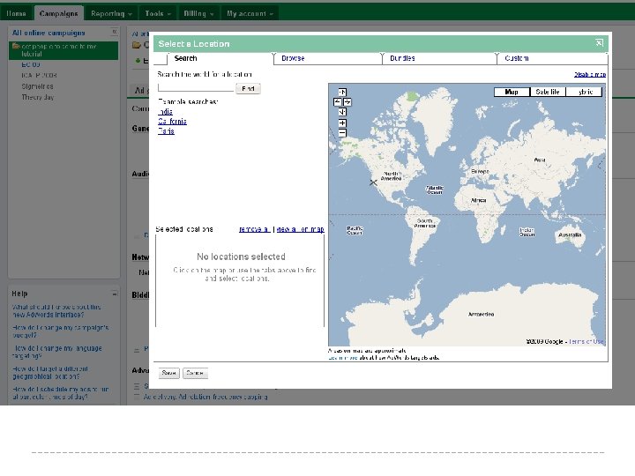Screen dimensions: 635x476
Task: Pan the map up with the arrow button
Action: pyautogui.click(x=342, y=93)
